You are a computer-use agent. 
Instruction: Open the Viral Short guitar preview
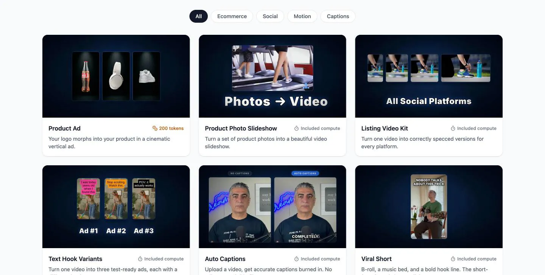pos(429,207)
